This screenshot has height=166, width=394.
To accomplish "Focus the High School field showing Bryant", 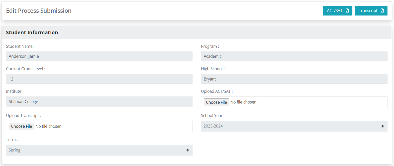I will click(x=294, y=79).
